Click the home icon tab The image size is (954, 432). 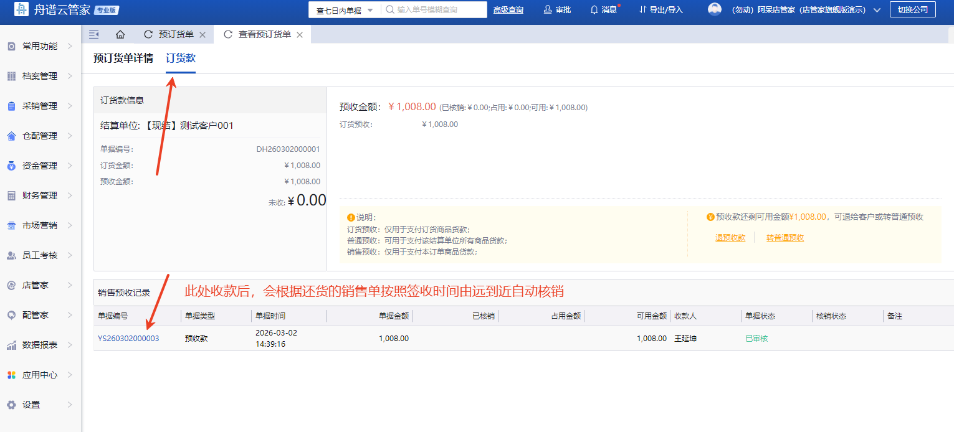click(120, 34)
